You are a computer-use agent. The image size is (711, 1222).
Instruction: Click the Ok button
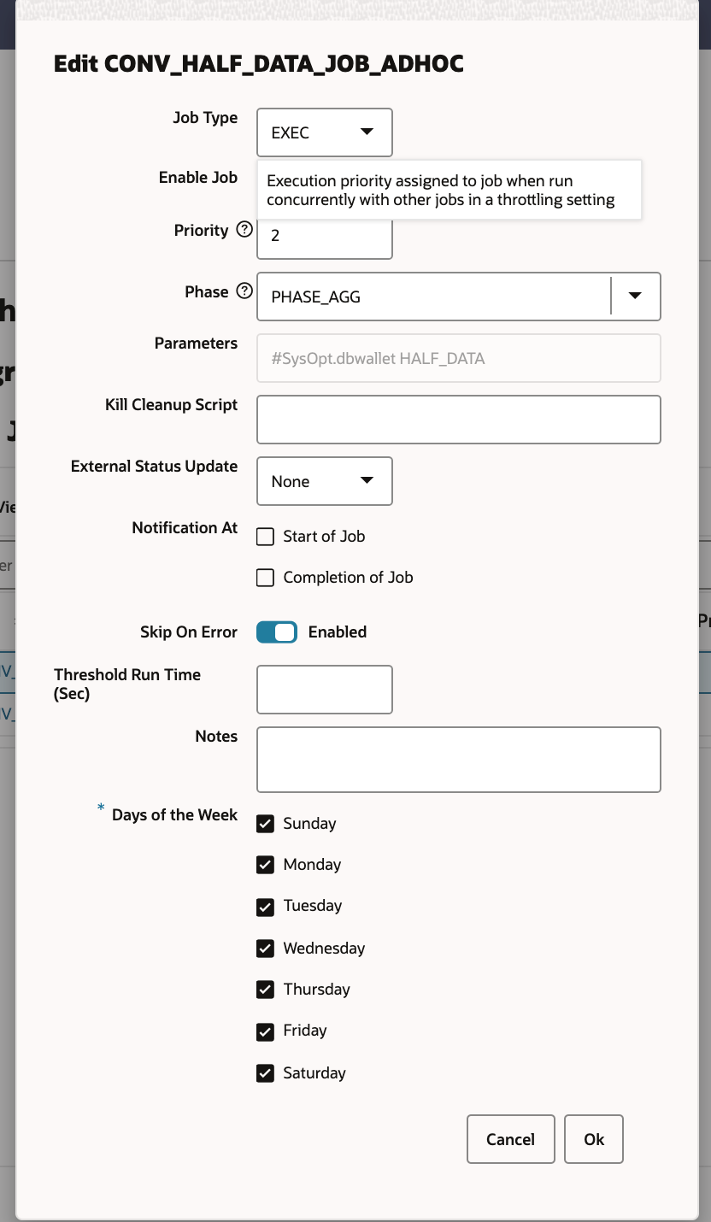pyautogui.click(x=594, y=1139)
